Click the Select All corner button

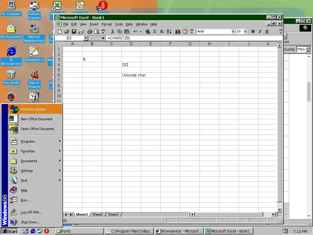click(x=59, y=44)
